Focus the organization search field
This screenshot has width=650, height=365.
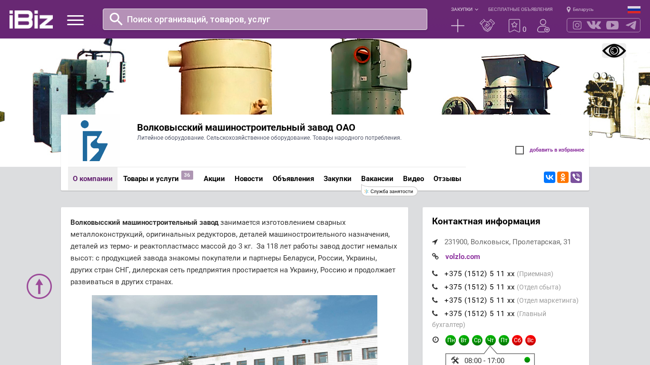click(x=265, y=19)
